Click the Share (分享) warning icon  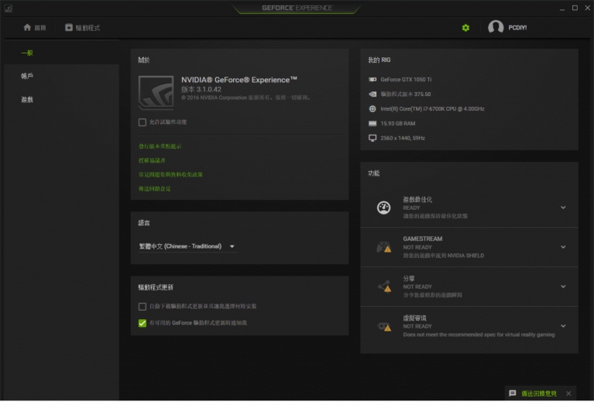384,287
